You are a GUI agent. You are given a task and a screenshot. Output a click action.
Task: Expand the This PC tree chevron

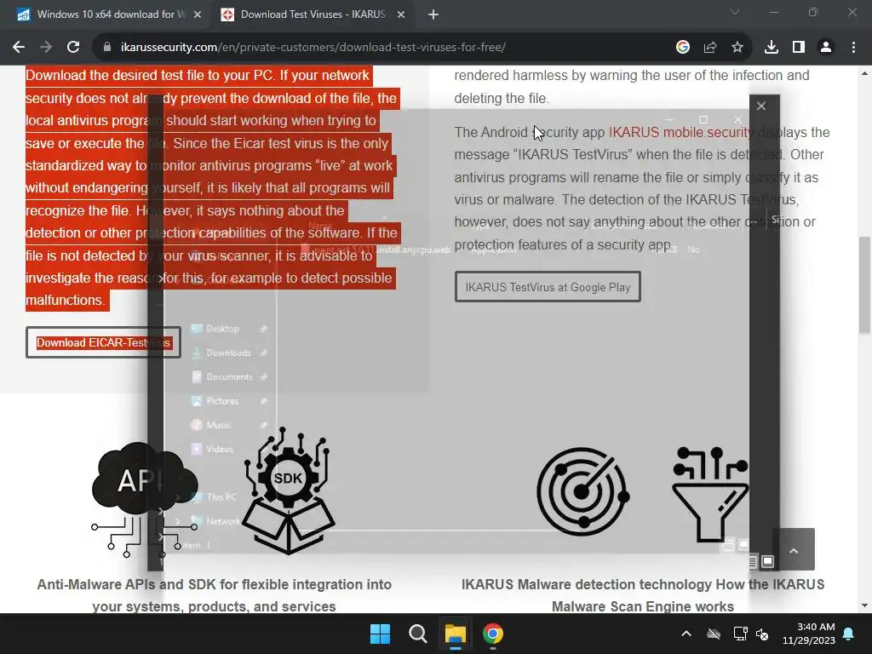coord(178,497)
